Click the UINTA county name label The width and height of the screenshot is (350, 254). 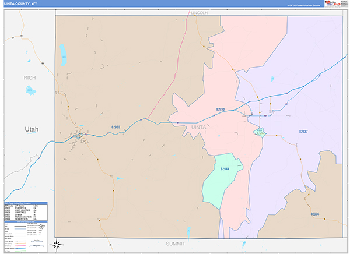point(199,128)
